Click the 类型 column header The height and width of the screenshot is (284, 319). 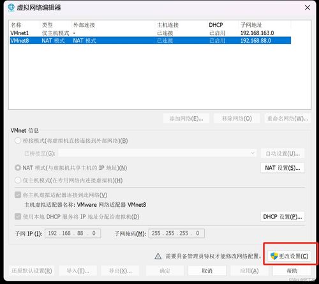click(x=47, y=25)
